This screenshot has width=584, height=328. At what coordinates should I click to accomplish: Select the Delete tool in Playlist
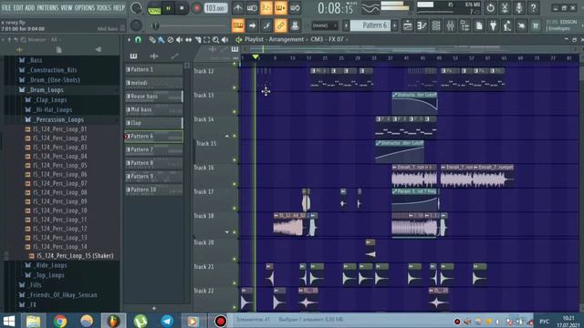171,40
